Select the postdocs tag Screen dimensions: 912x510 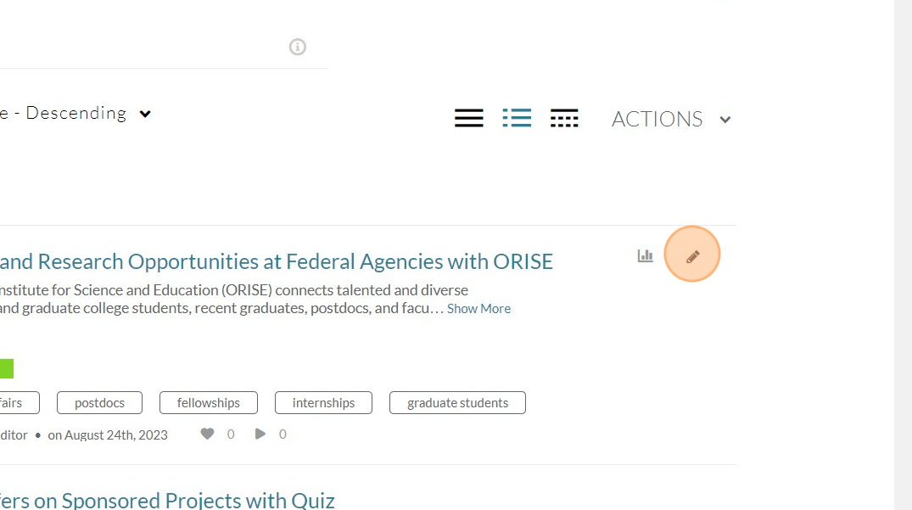coord(99,402)
